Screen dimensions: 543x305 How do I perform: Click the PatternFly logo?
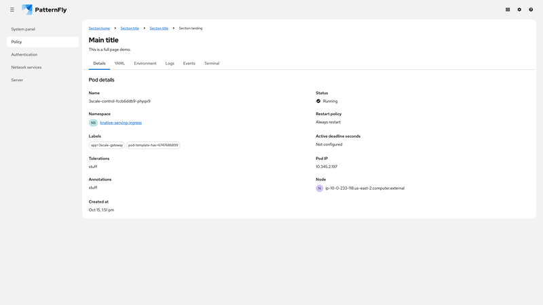(x=44, y=9)
